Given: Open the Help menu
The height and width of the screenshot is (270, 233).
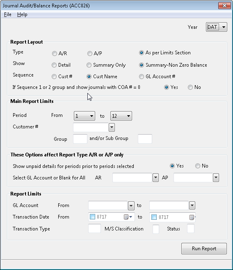Looking at the screenshot, I should click(22, 14).
